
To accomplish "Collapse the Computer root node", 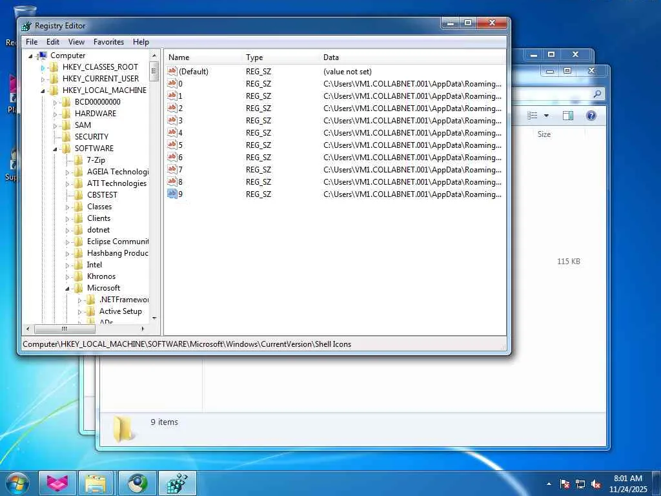I will click(x=30, y=56).
